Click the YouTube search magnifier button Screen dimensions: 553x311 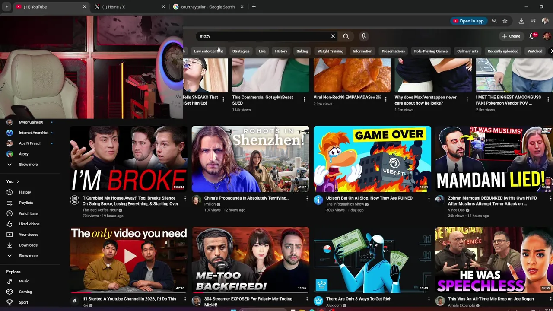pos(346,36)
